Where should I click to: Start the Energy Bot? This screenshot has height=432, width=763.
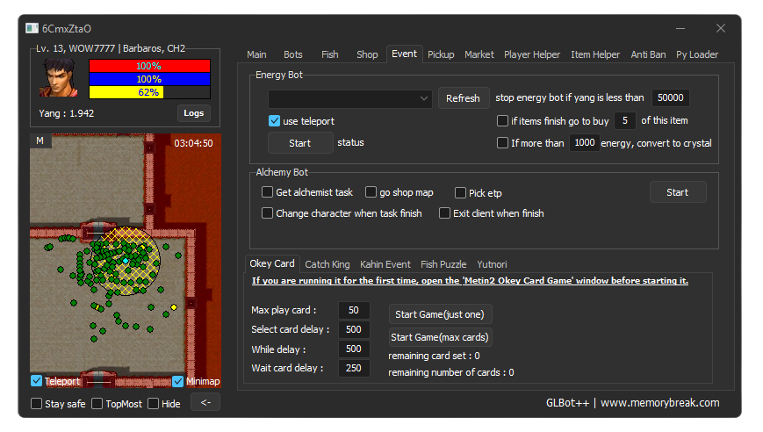pyautogui.click(x=299, y=143)
